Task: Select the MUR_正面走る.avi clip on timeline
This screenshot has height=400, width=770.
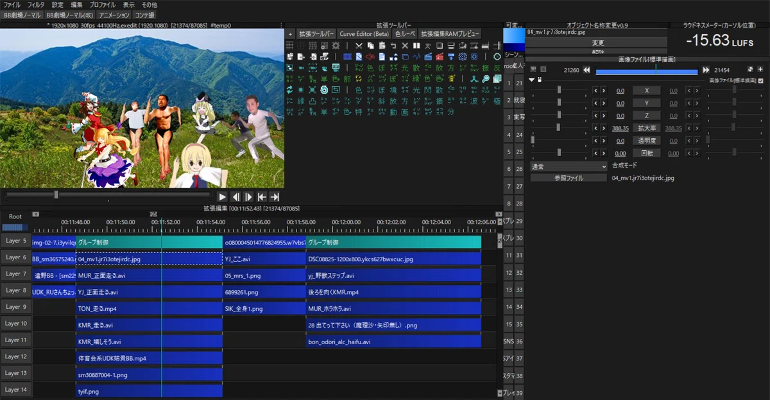Action: (150, 275)
